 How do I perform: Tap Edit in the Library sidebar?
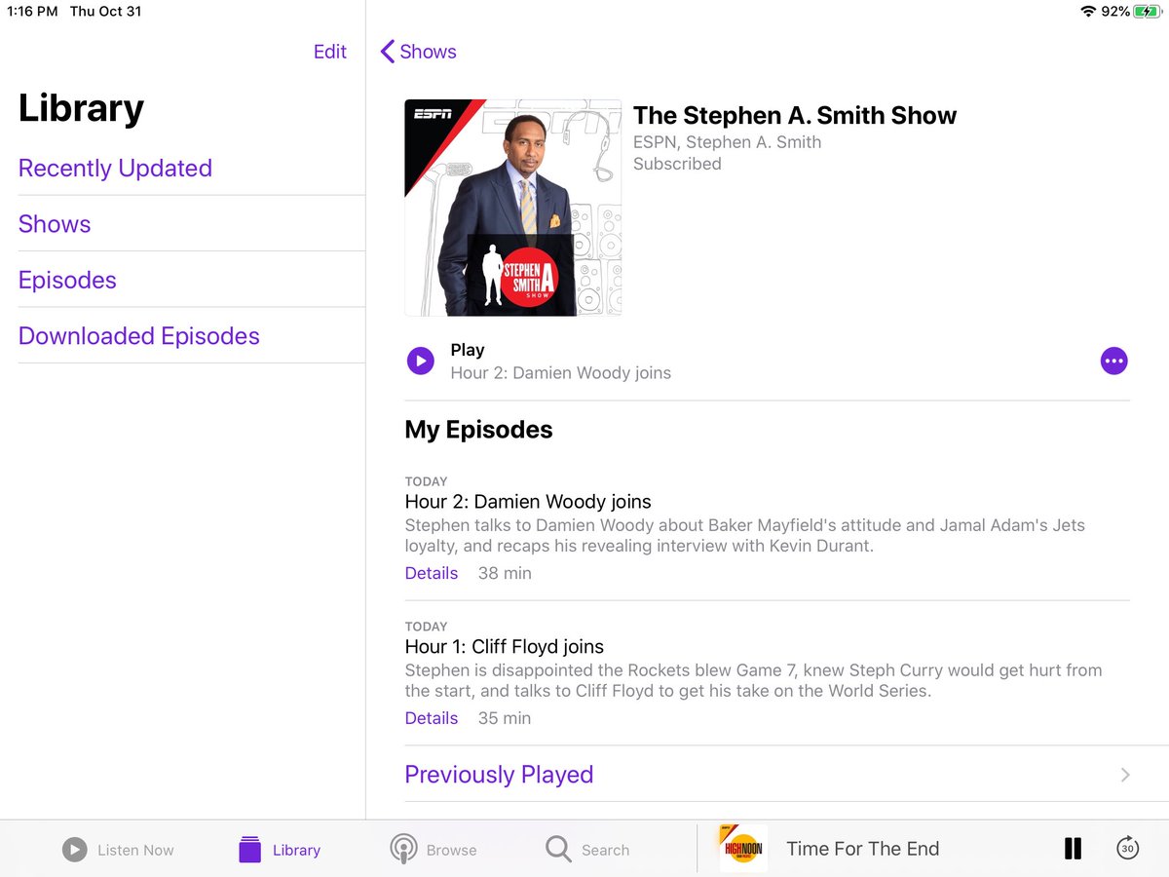tap(329, 52)
